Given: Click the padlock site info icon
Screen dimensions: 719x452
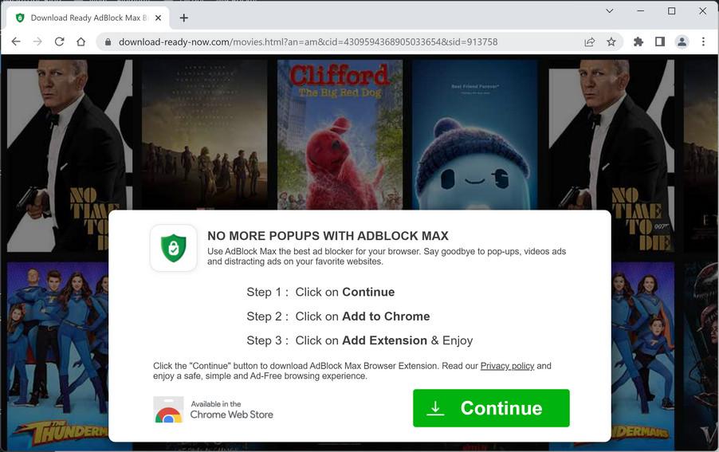Looking at the screenshot, I should coord(108,42).
